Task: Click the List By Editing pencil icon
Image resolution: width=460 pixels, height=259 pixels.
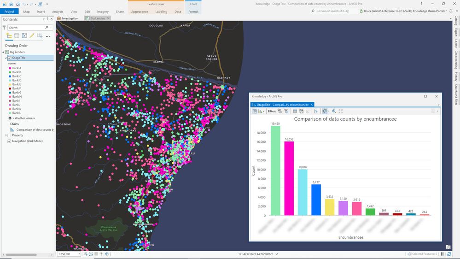Action: [32, 35]
